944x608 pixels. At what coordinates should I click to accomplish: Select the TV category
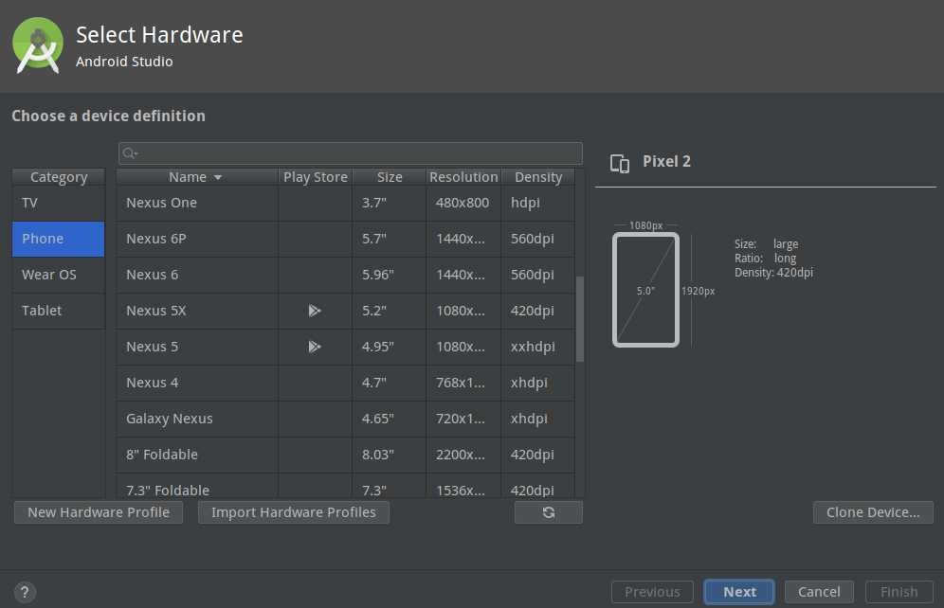click(59, 204)
